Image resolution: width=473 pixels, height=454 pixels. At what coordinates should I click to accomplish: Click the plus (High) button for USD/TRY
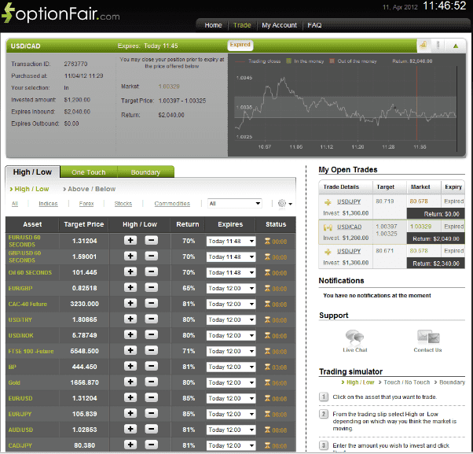click(130, 319)
